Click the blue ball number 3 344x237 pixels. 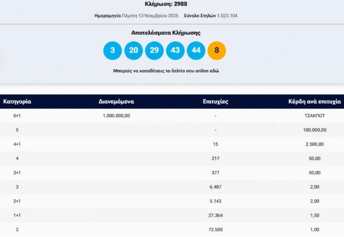click(112, 51)
